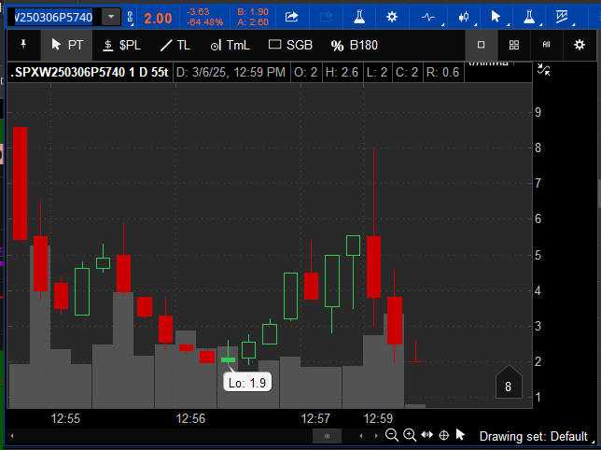Switch to four-chart grid layout
601x450 pixels.
tap(514, 45)
